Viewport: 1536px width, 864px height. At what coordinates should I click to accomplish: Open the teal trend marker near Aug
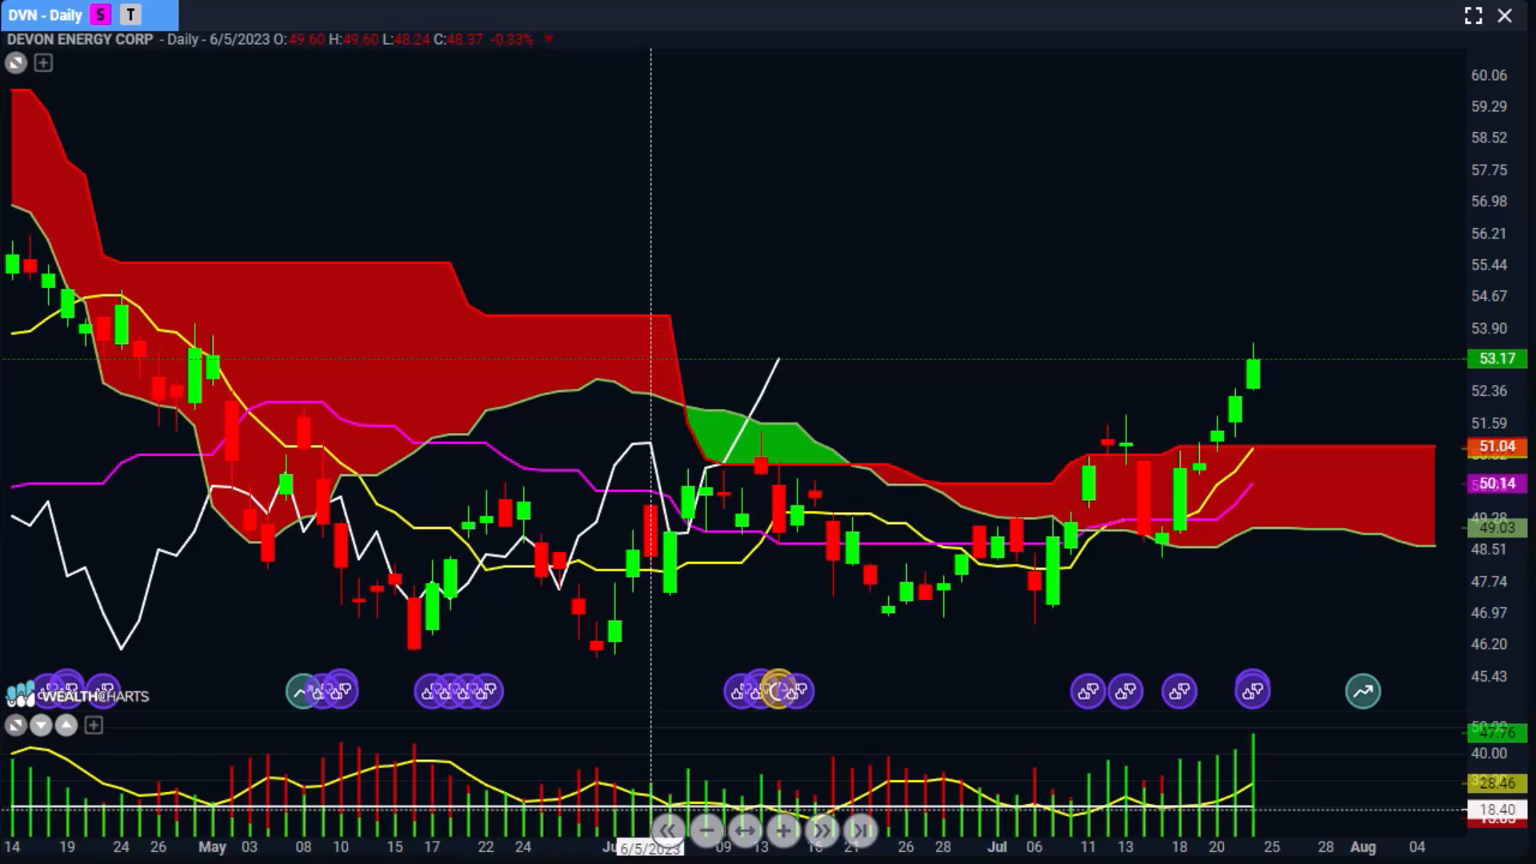tap(1363, 691)
